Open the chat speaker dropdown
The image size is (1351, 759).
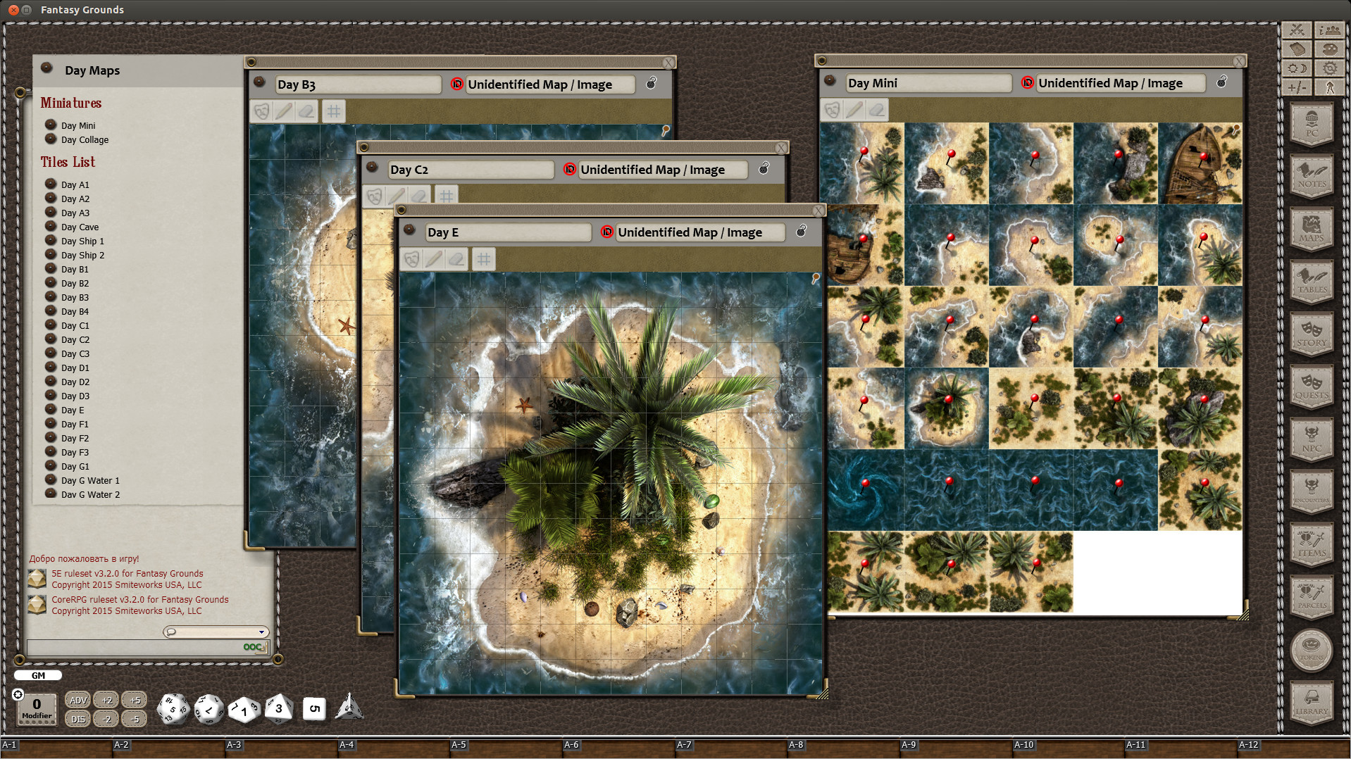216,632
